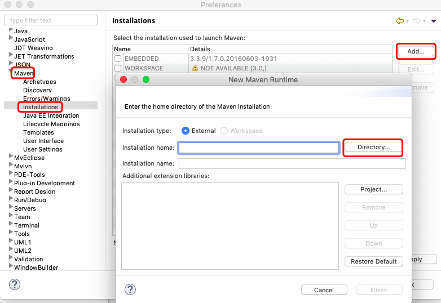This screenshot has width=441, height=303.
Task: Open the view menu triangle in Preferences header
Action: [x=433, y=21]
